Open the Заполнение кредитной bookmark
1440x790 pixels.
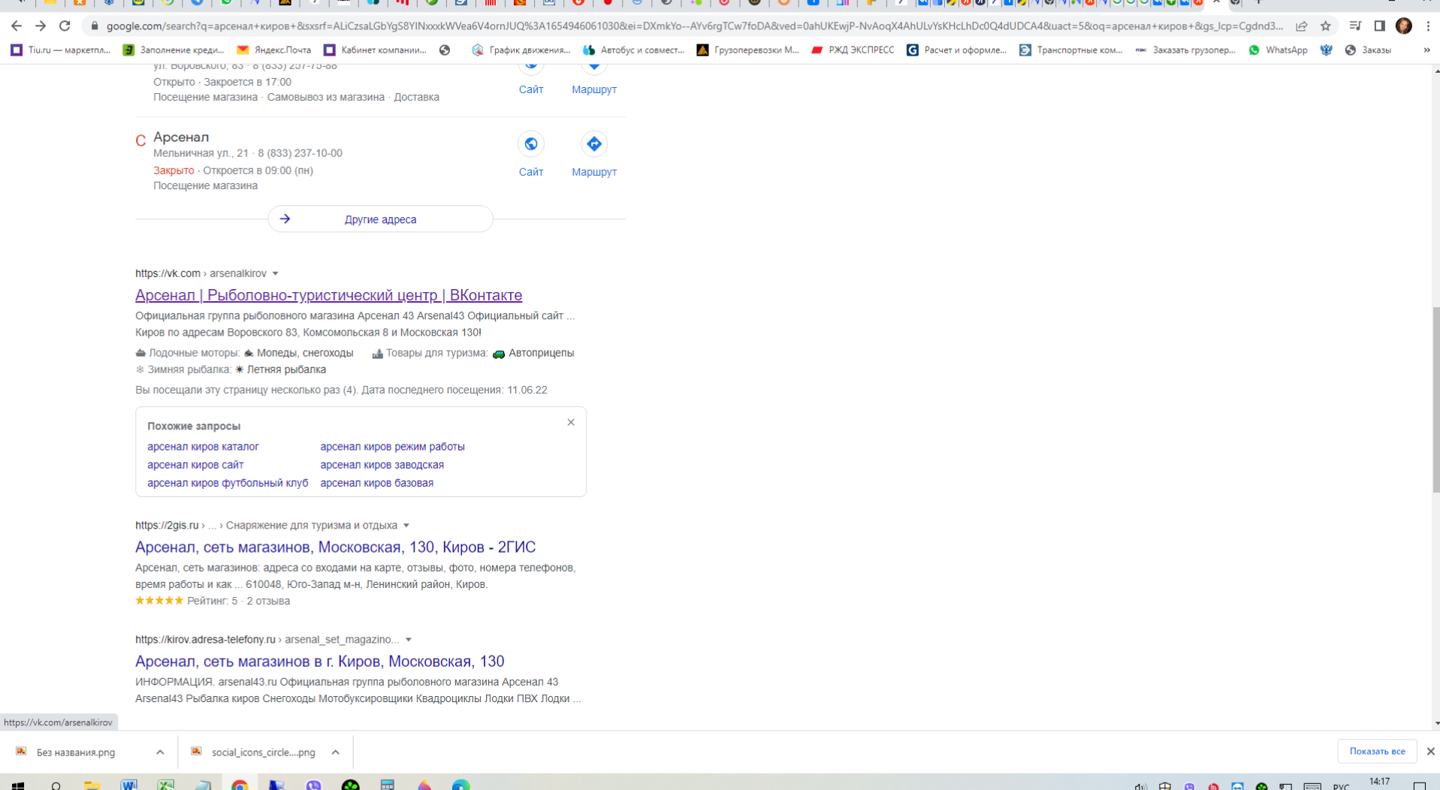point(174,50)
